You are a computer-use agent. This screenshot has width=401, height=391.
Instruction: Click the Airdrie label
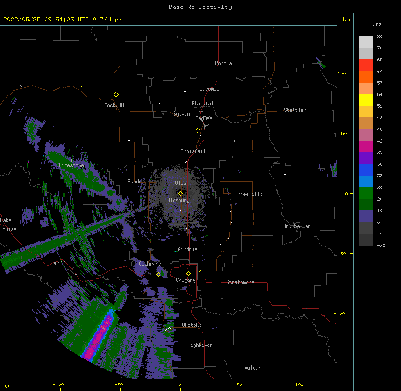(188, 249)
